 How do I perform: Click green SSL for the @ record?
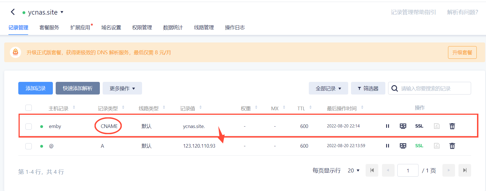tap(419, 146)
